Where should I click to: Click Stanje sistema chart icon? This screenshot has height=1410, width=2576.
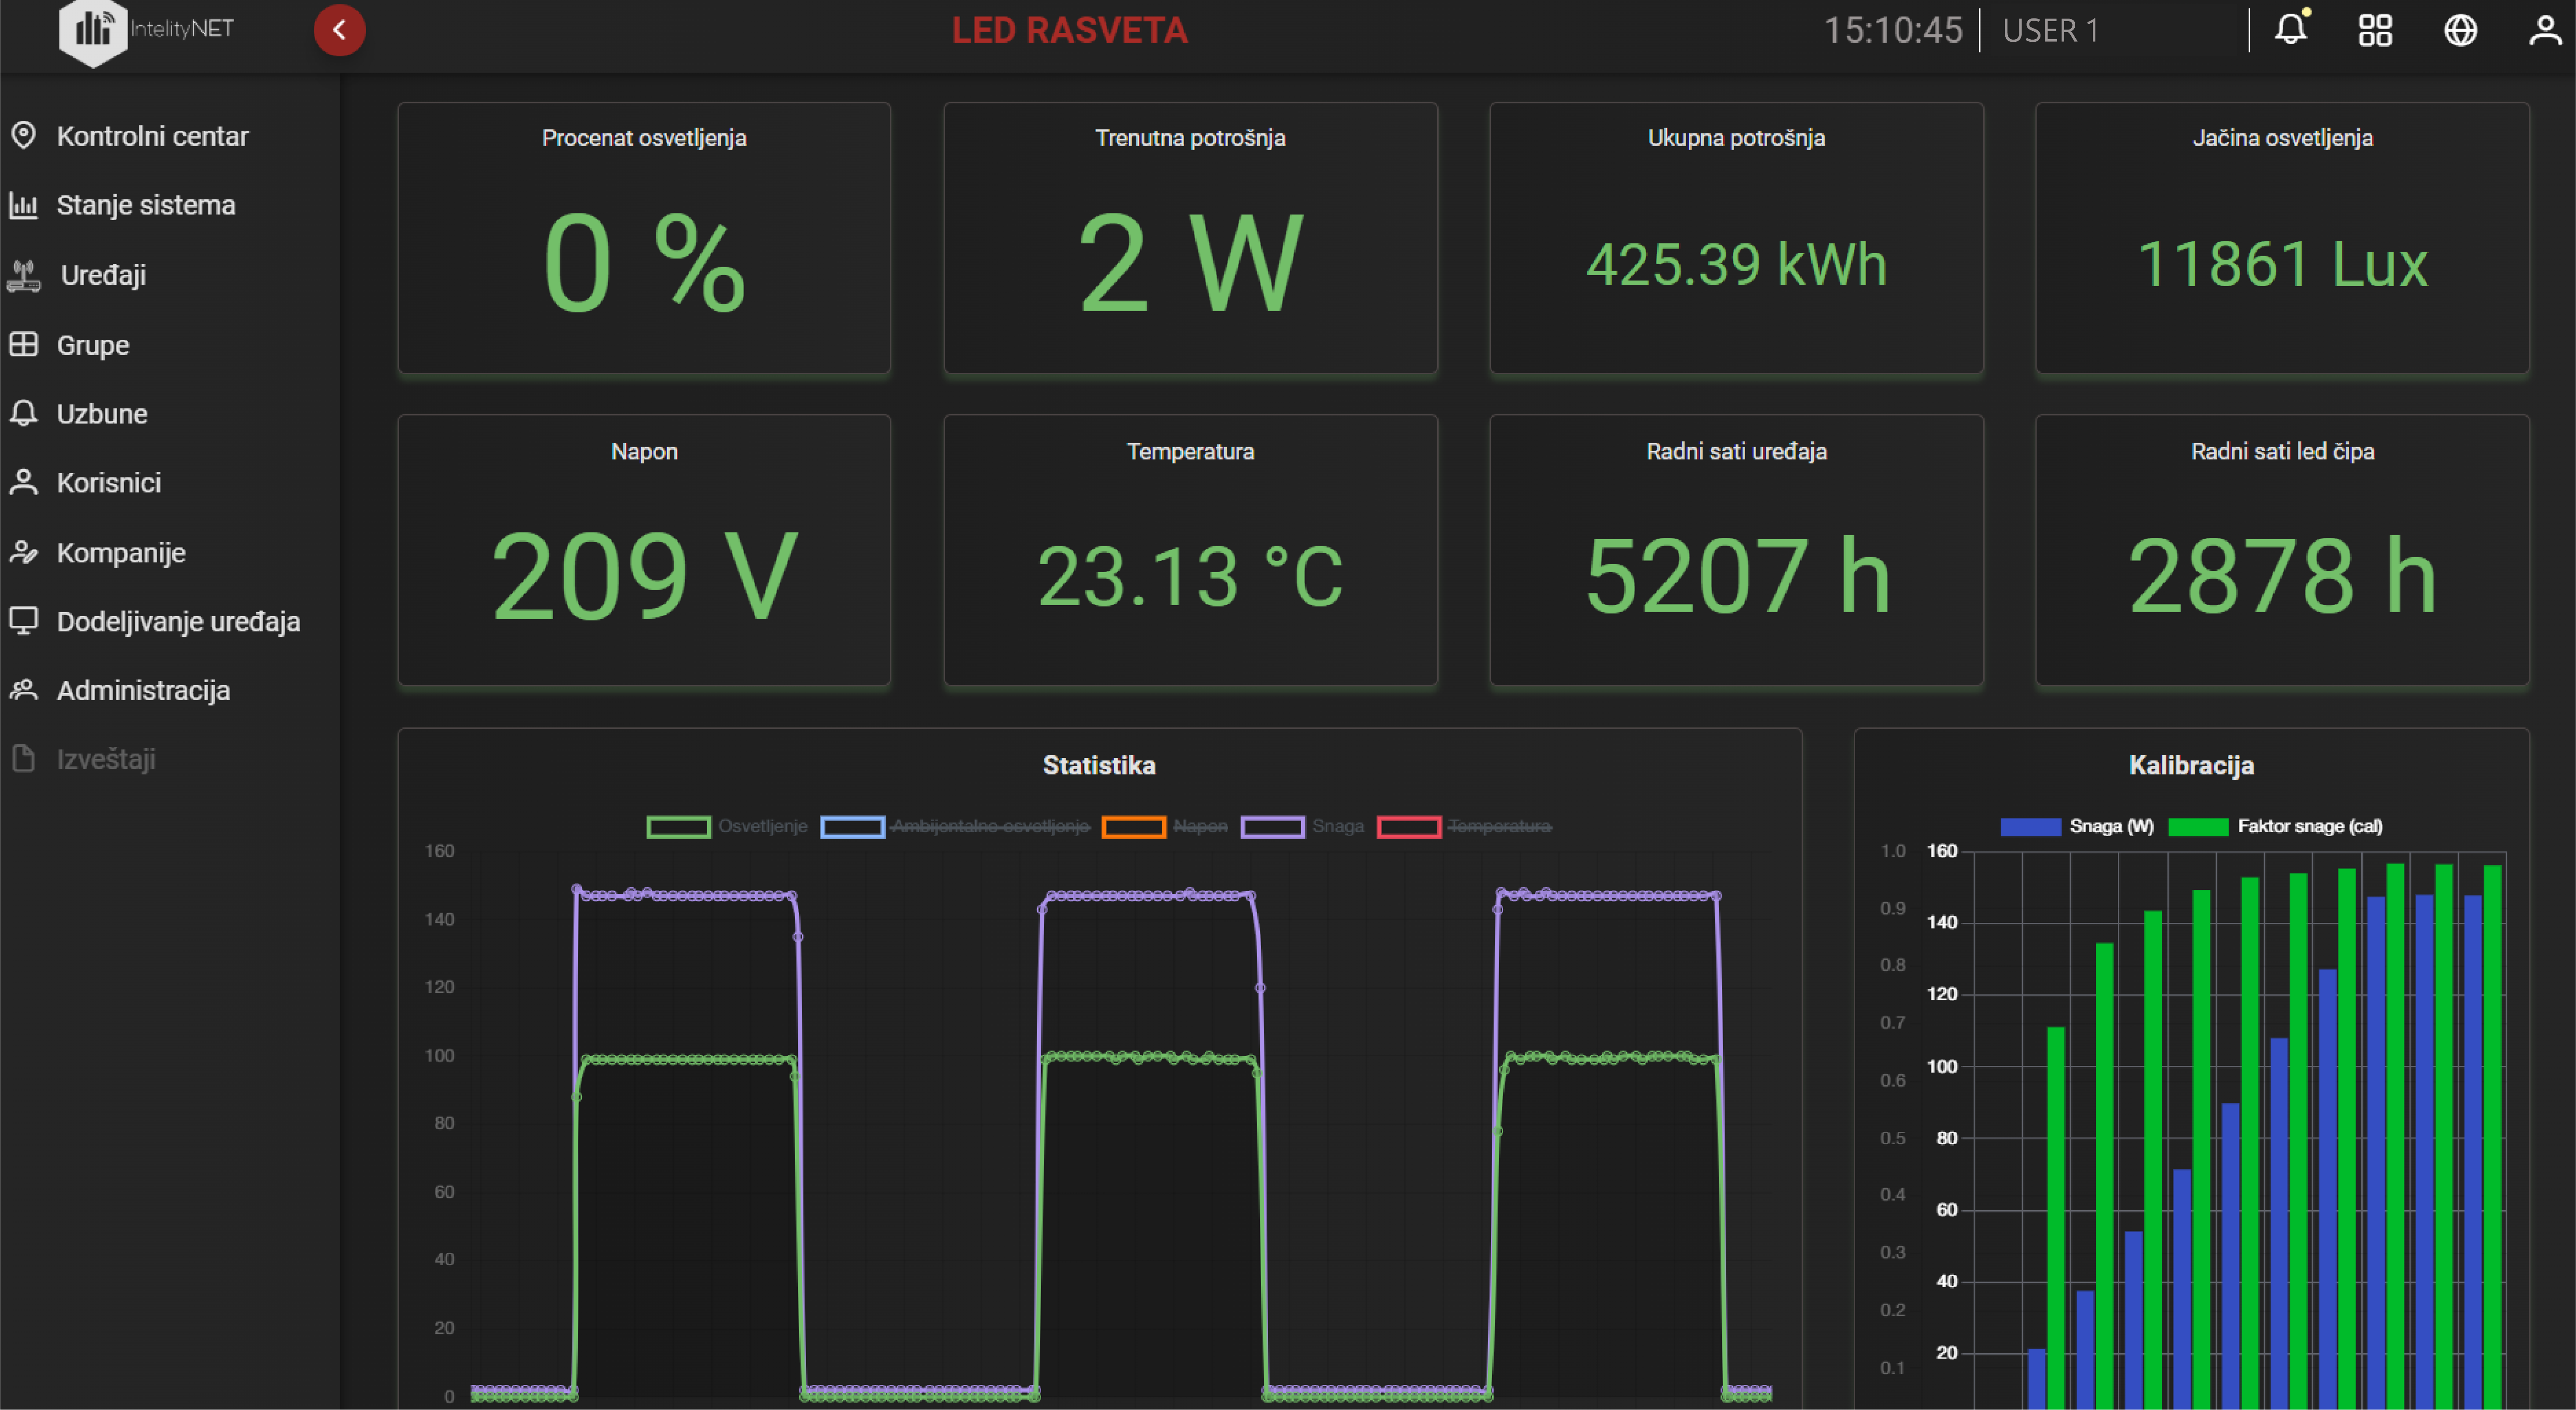[23, 205]
